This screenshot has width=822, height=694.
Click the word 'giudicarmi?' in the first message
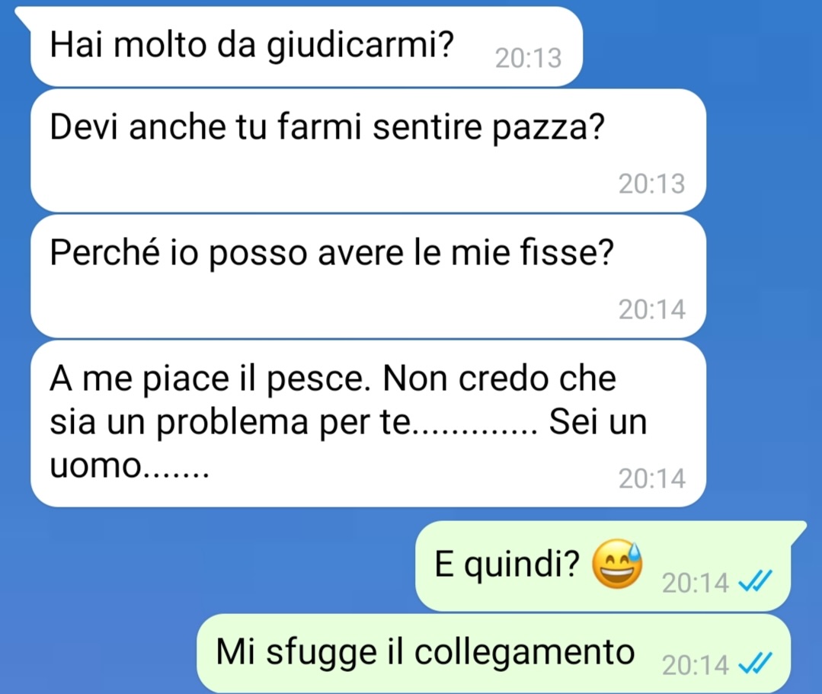click(360, 46)
